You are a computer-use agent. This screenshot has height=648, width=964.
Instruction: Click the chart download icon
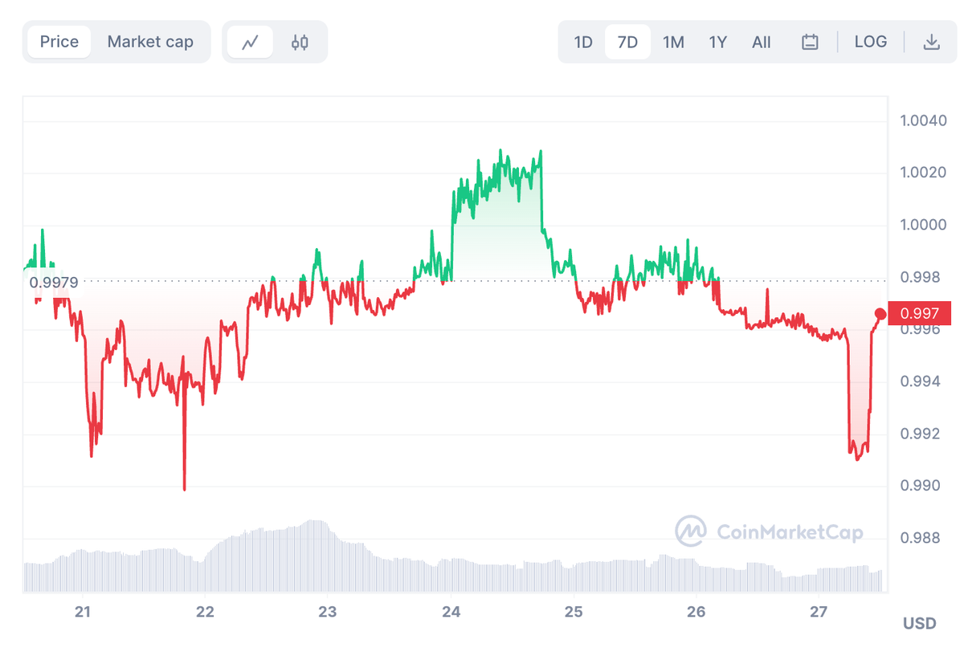pyautogui.click(x=932, y=41)
